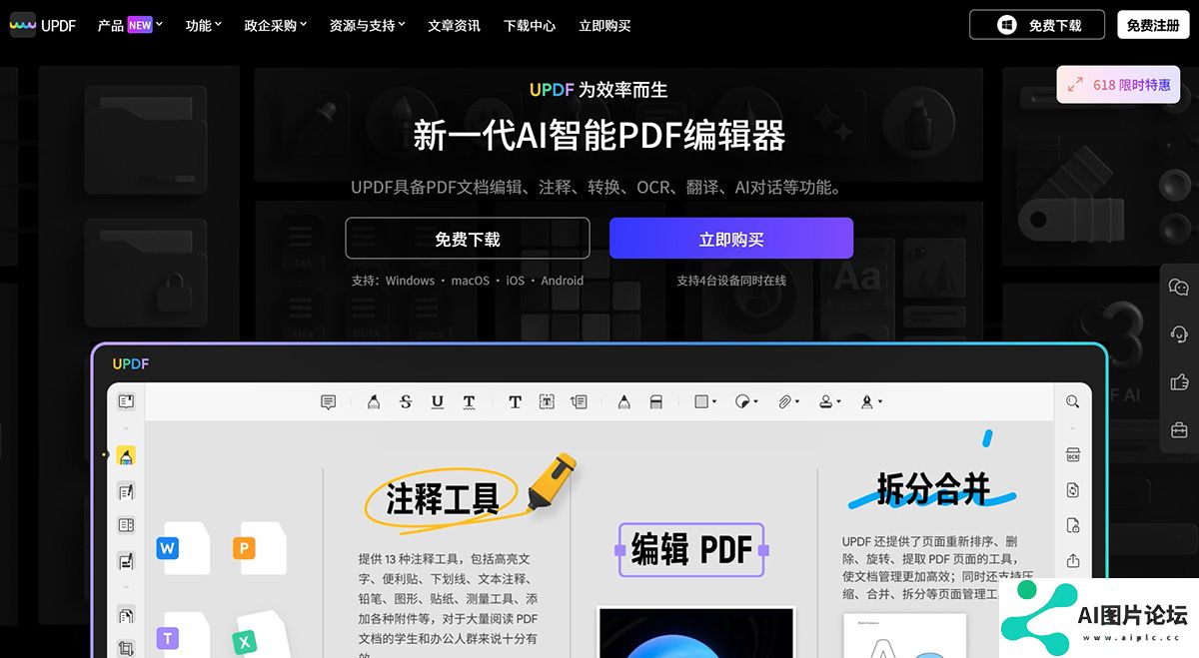
Task: Select the text comment T tool
Action: [515, 401]
